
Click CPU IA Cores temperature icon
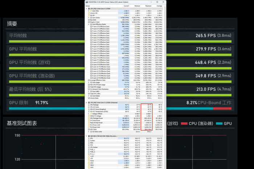pos(89,107)
